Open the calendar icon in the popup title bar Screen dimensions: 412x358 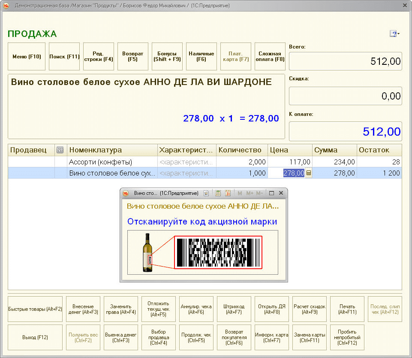pos(228,193)
